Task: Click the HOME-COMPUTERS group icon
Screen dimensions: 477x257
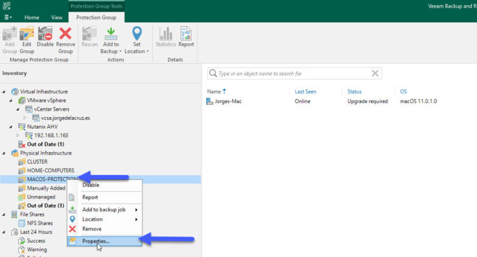Action: coord(22,170)
